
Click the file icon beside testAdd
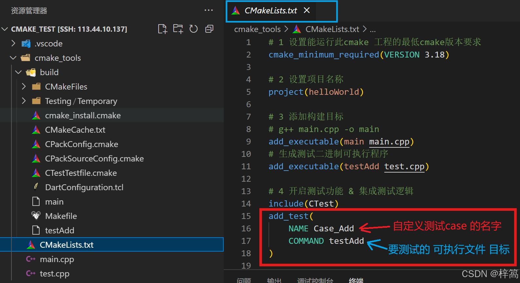(36, 230)
